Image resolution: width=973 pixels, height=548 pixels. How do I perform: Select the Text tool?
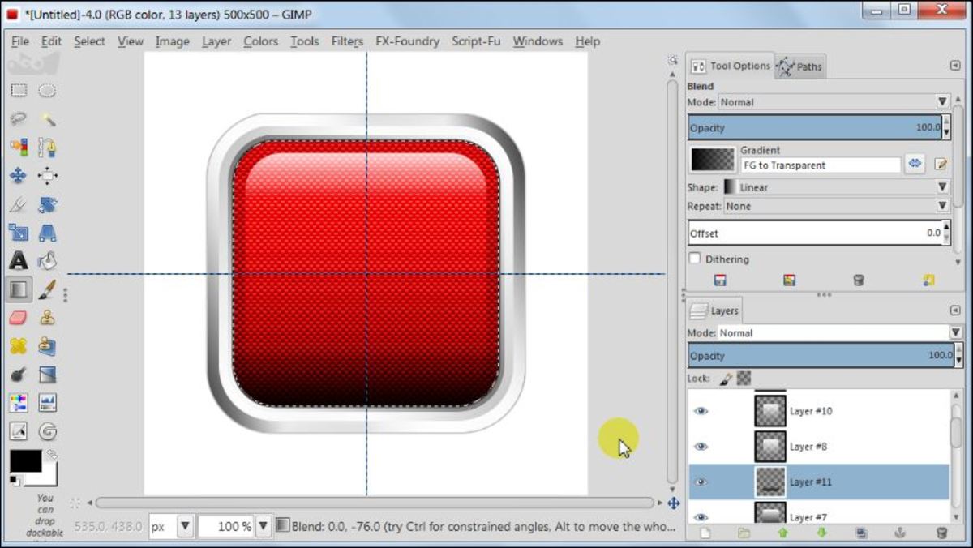click(x=19, y=260)
